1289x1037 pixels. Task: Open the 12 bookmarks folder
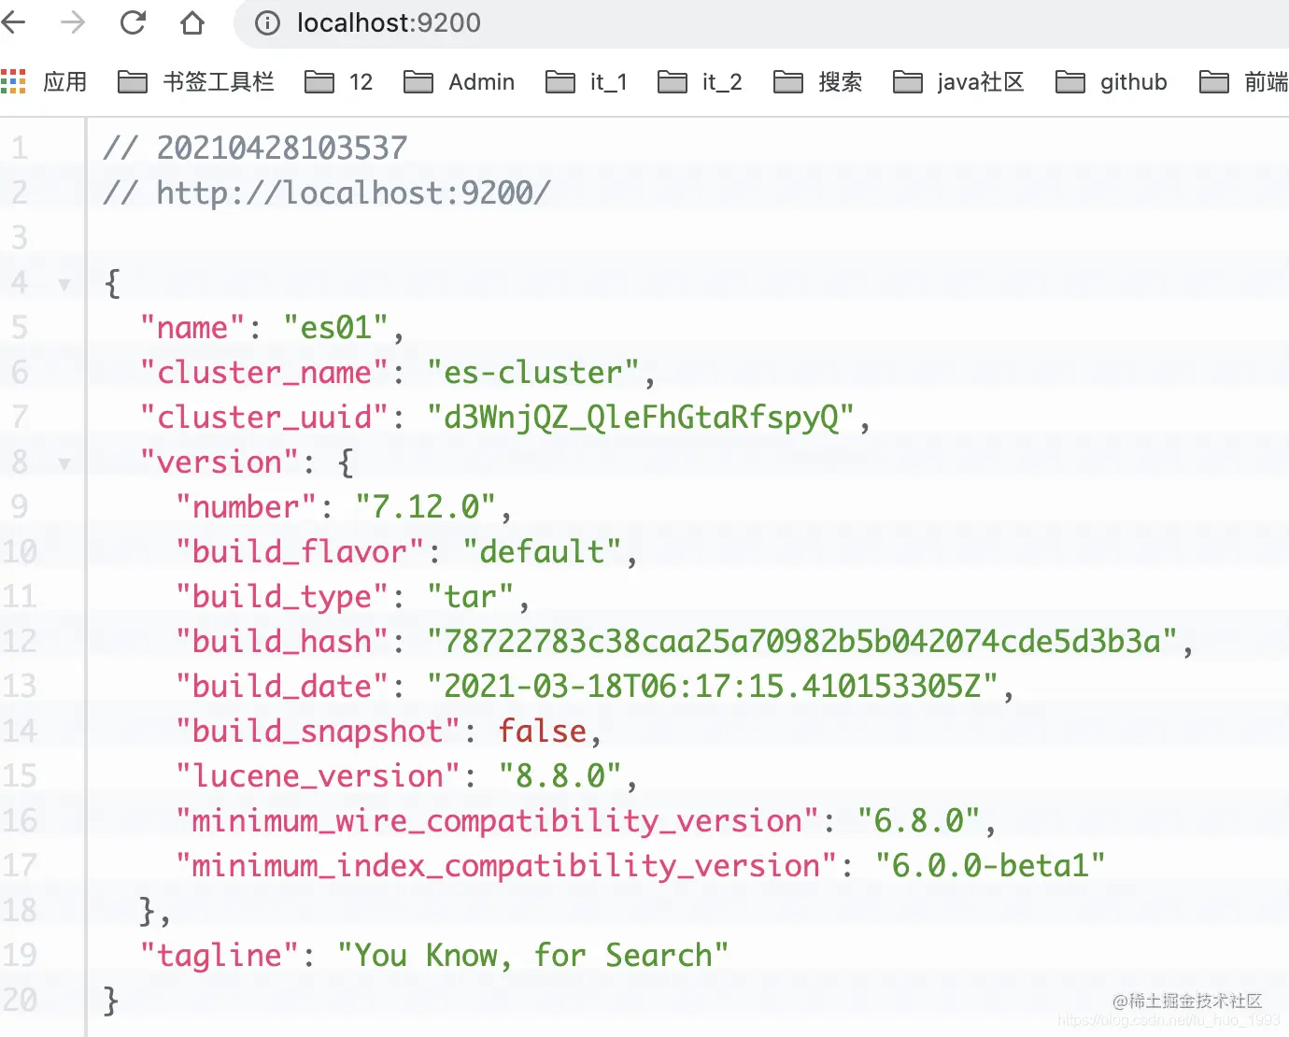[x=339, y=82]
